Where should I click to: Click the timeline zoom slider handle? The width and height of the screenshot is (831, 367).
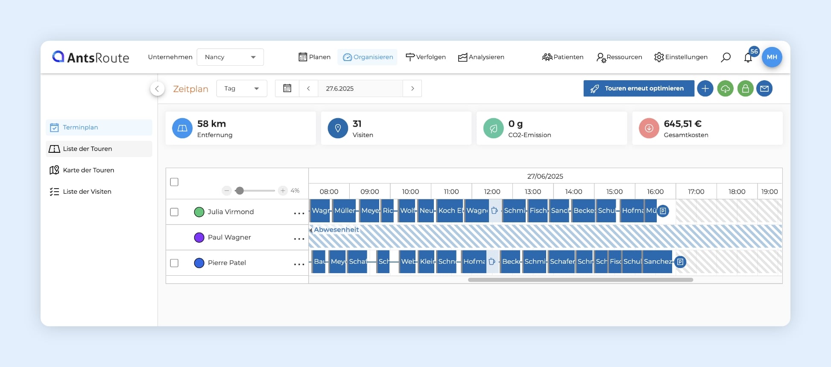[240, 191]
